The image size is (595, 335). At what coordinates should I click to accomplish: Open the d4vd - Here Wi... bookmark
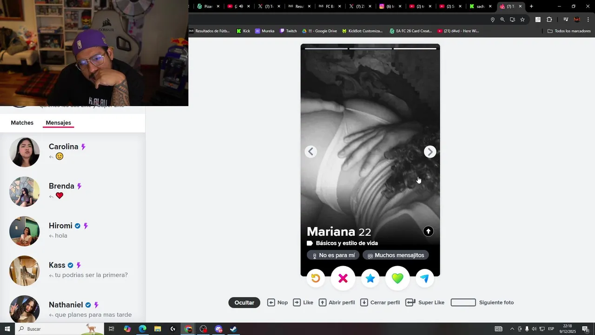(458, 31)
